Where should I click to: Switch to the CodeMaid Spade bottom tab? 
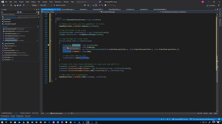tap(7, 113)
